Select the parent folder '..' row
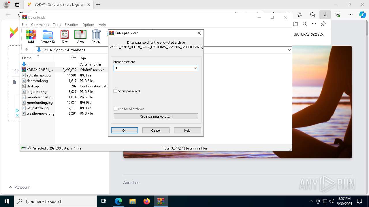Image resolution: width=369 pixels, height=207 pixels. click(x=65, y=64)
